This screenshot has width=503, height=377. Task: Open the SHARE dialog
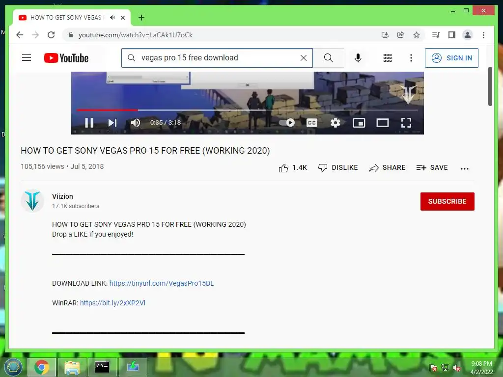pyautogui.click(x=387, y=168)
